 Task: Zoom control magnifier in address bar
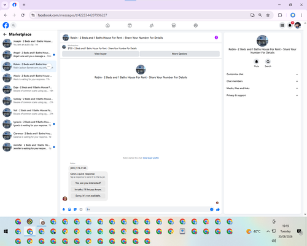tap(260, 15)
